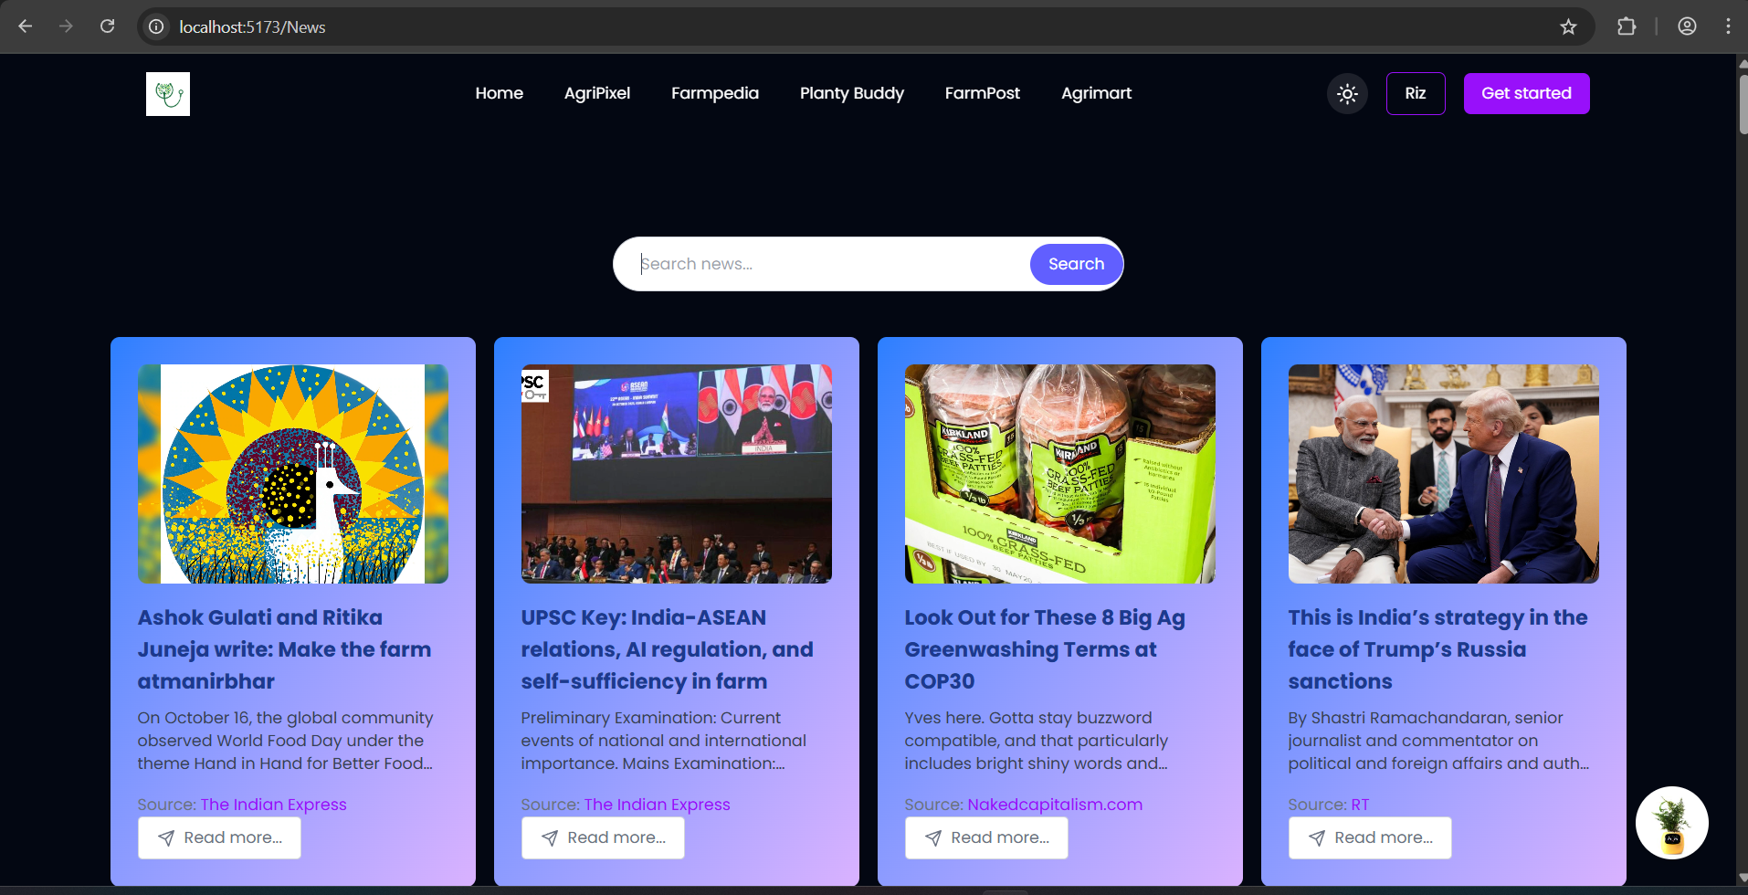
Task: Open the browser profile avatar icon
Action: (x=1687, y=26)
